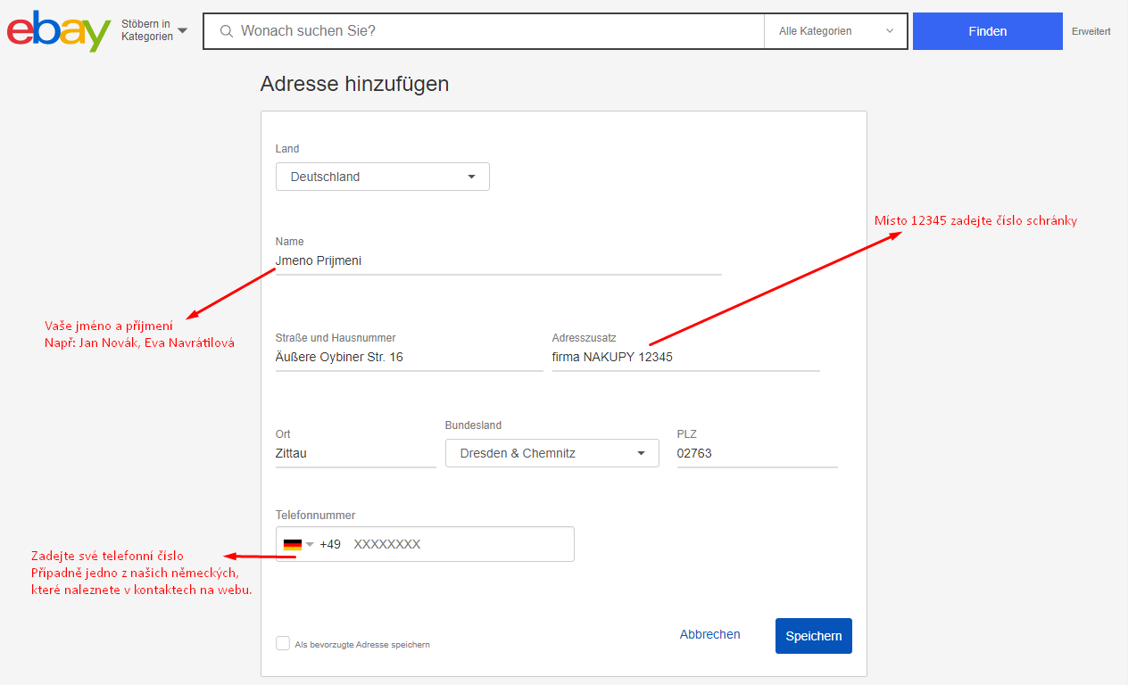
Task: Click the Adresse hinzufügen heading
Action: (x=354, y=84)
